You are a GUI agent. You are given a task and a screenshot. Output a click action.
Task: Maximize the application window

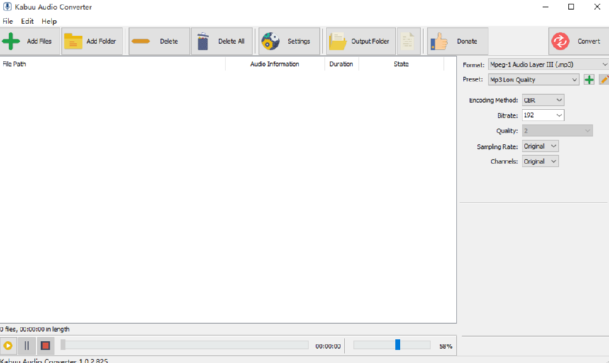(571, 6)
